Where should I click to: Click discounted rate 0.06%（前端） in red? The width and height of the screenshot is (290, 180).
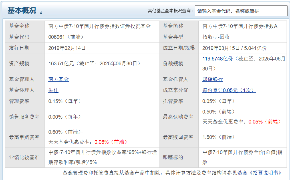111,142
